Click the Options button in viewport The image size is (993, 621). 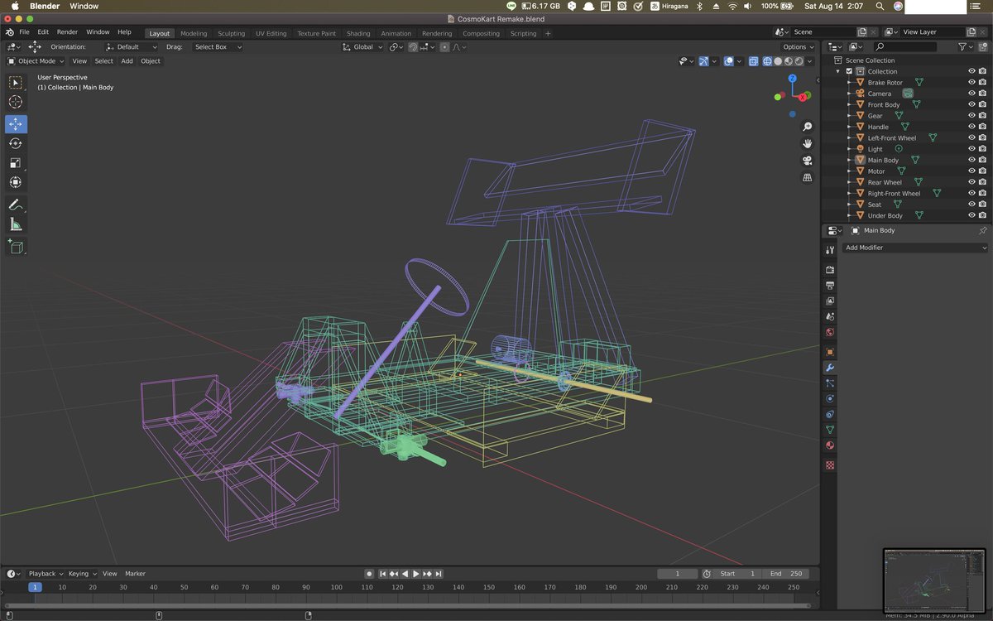pyautogui.click(x=797, y=47)
